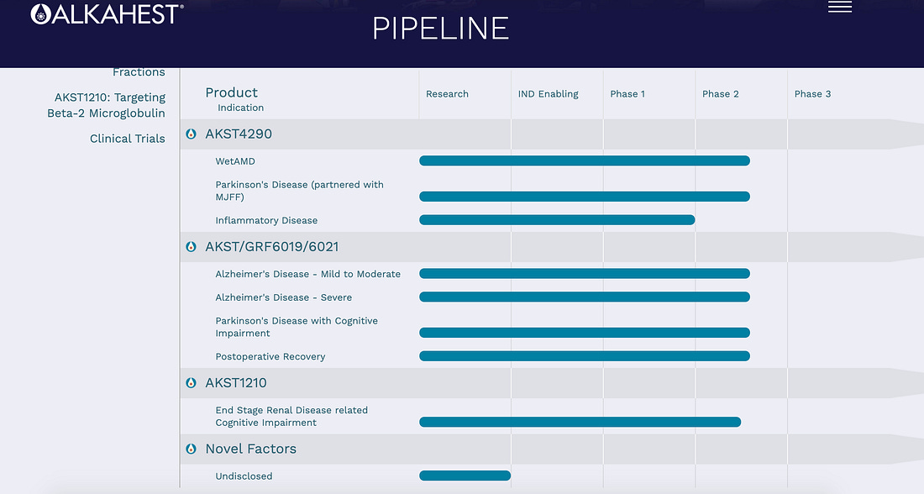The image size is (924, 494).
Task: Click the Postoperative Recovery indication label
Action: point(270,356)
